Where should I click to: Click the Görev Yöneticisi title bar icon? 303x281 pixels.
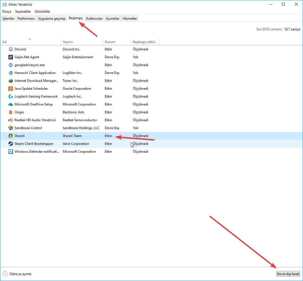(x=5, y=5)
